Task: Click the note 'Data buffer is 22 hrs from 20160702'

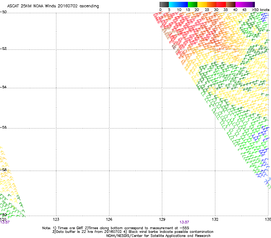Action: (89, 232)
